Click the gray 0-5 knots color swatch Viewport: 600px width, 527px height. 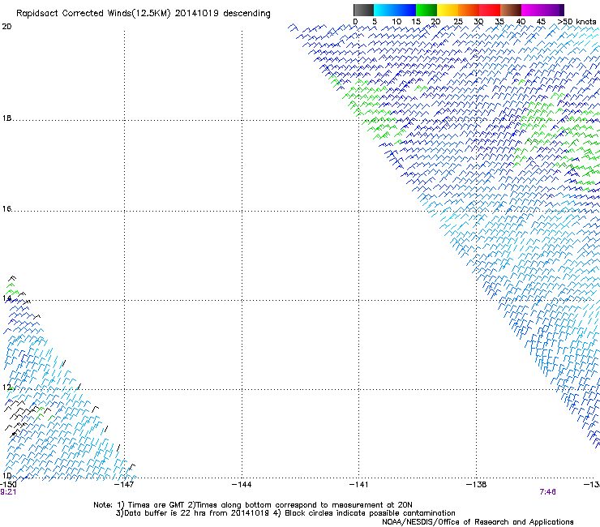[363, 10]
